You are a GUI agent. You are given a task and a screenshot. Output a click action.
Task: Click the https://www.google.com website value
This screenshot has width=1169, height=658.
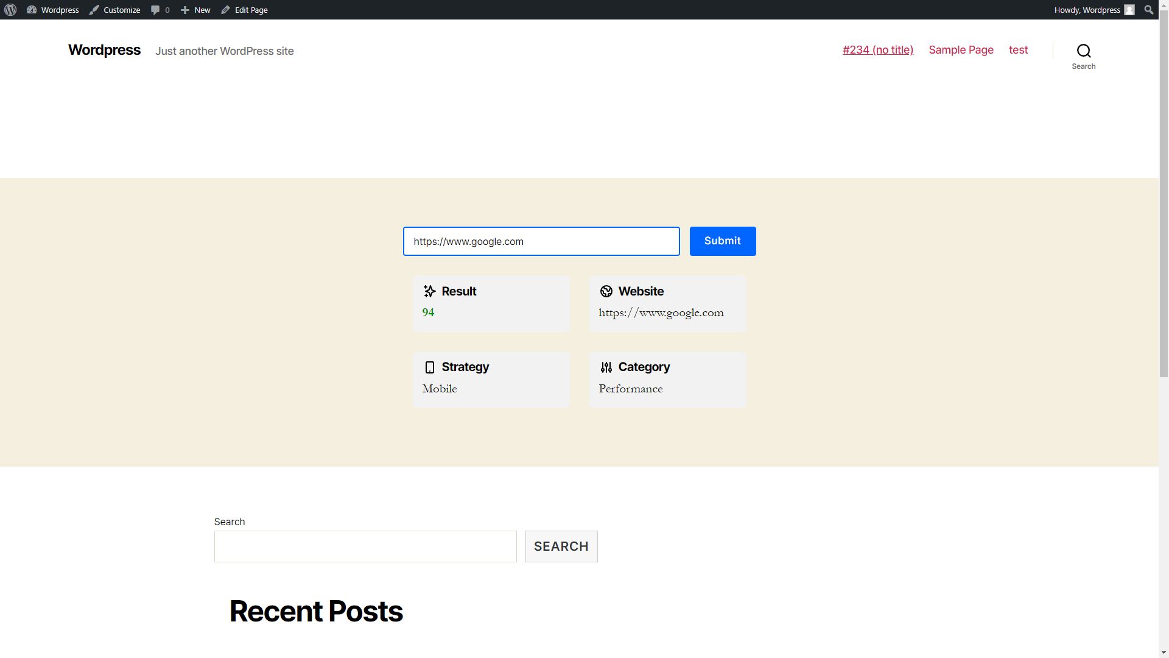(x=661, y=313)
